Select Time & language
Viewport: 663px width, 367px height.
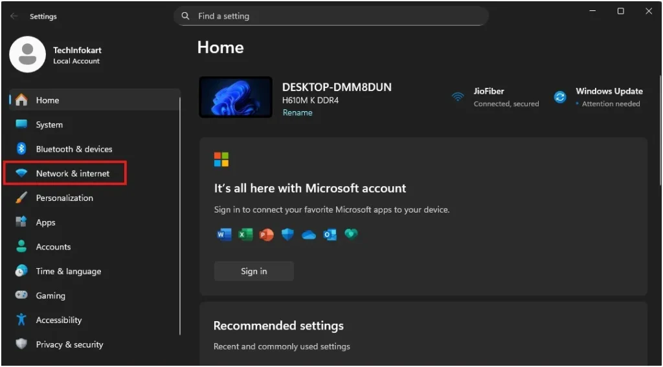pos(95,271)
